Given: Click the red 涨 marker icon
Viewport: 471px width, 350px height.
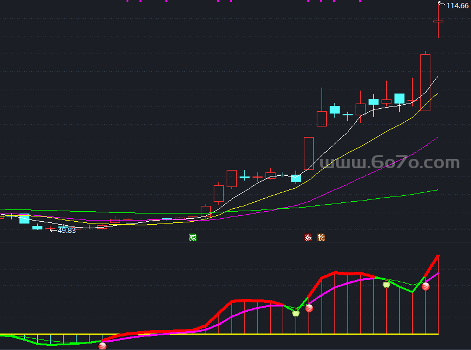Looking at the screenshot, I should 308,238.
